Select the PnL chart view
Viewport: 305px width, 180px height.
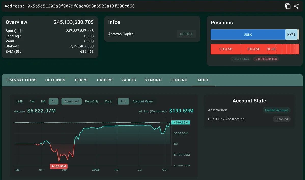coord(123,101)
